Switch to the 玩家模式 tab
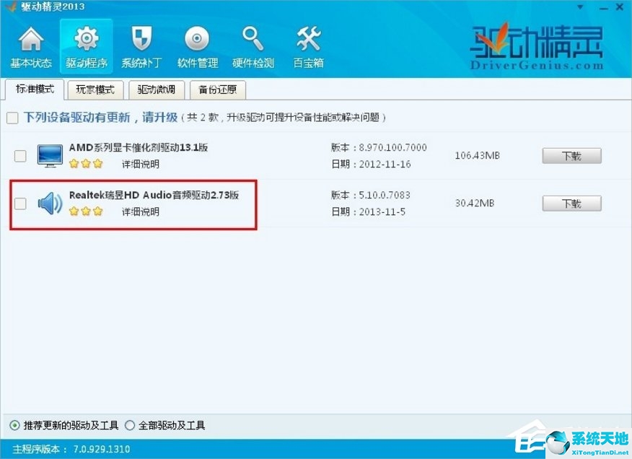The height and width of the screenshot is (459, 632). [x=95, y=90]
